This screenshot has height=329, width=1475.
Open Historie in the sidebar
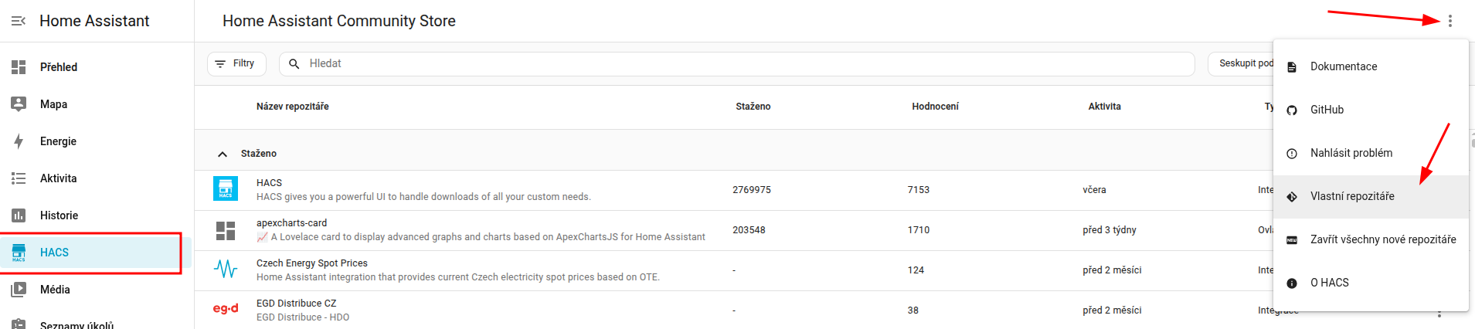coord(59,215)
